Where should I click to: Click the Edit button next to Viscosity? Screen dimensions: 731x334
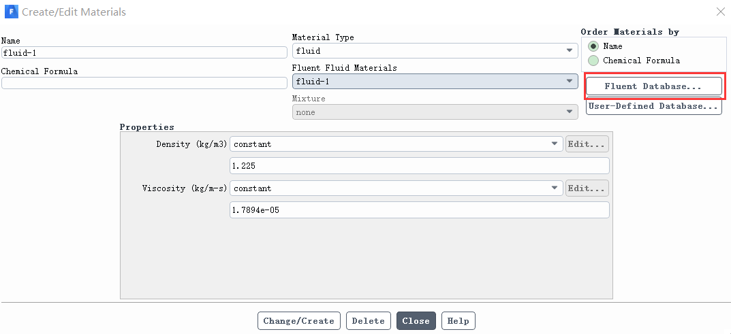pos(587,188)
